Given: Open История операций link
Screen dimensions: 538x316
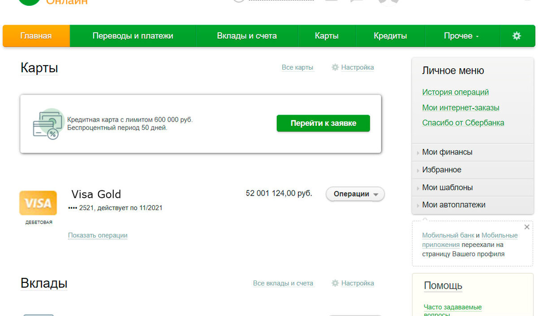Looking at the screenshot, I should 456,92.
